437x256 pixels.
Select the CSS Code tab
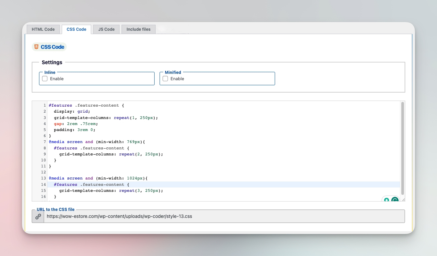[76, 29]
